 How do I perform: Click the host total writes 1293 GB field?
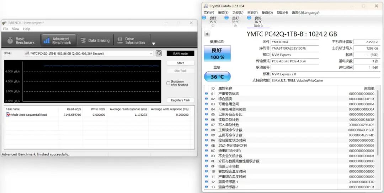(367, 48)
